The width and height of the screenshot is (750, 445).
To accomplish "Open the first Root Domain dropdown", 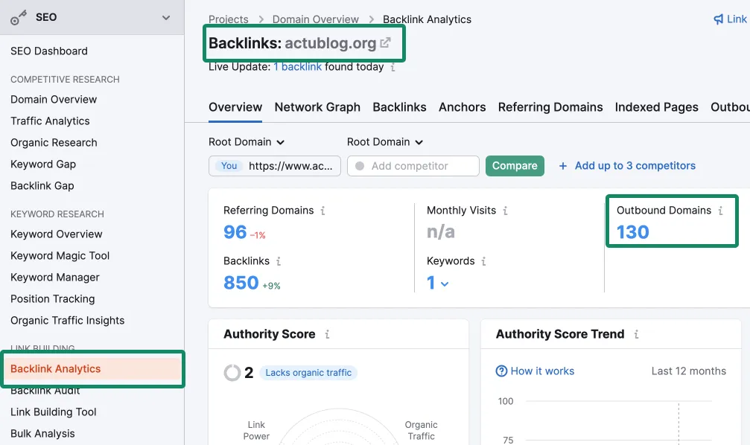I will [247, 142].
